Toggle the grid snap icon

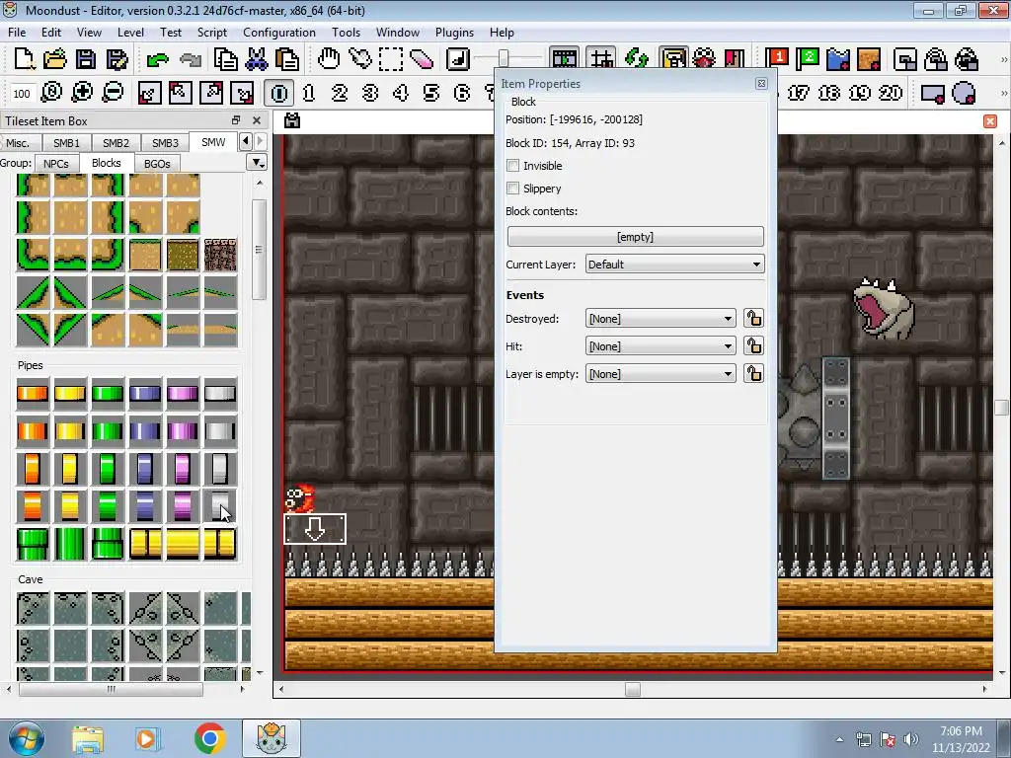coord(601,59)
